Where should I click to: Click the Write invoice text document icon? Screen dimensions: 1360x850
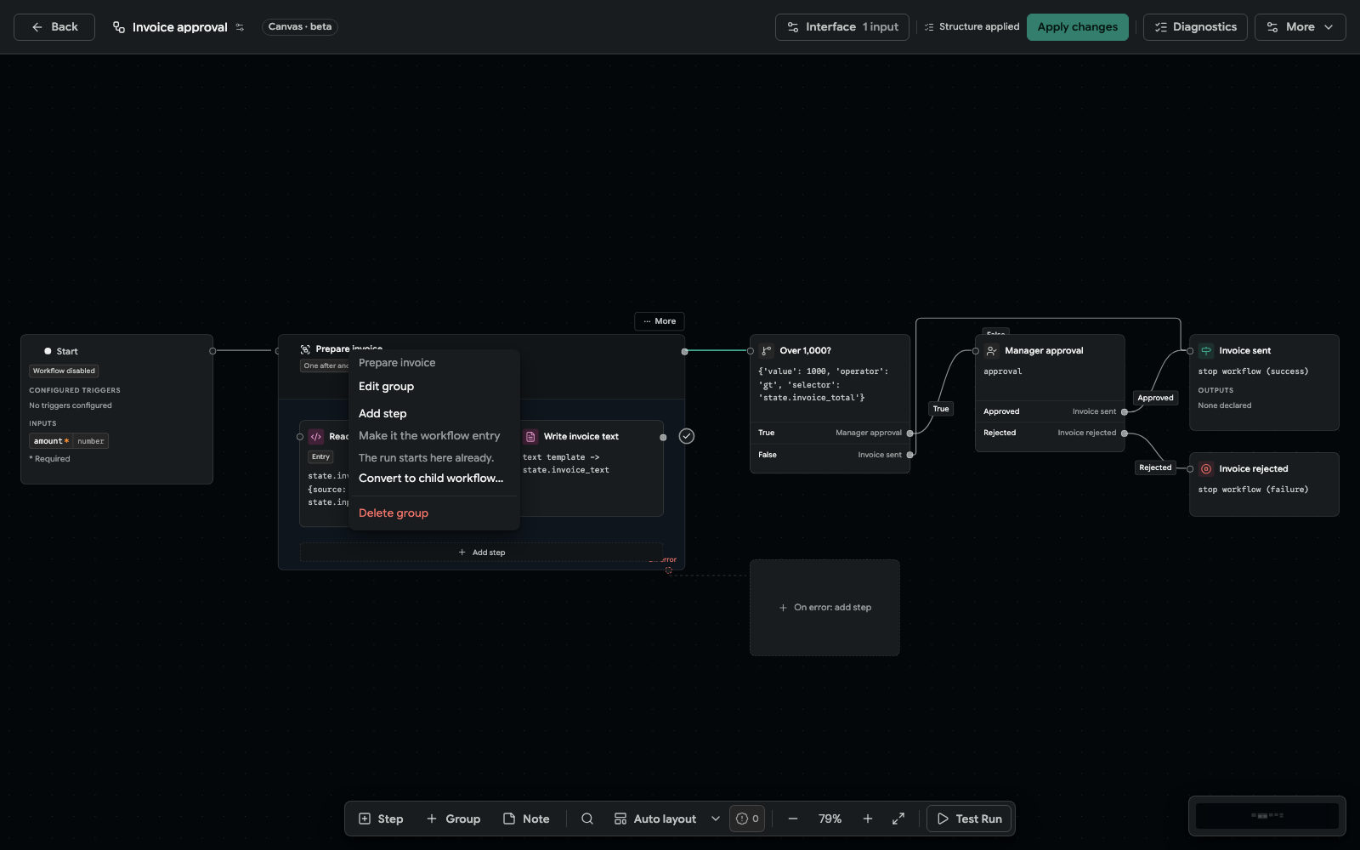tap(530, 436)
